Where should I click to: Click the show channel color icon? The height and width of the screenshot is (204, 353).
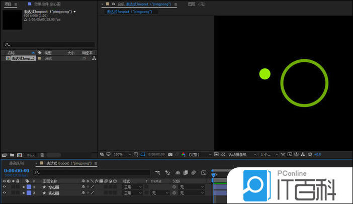click(x=184, y=154)
